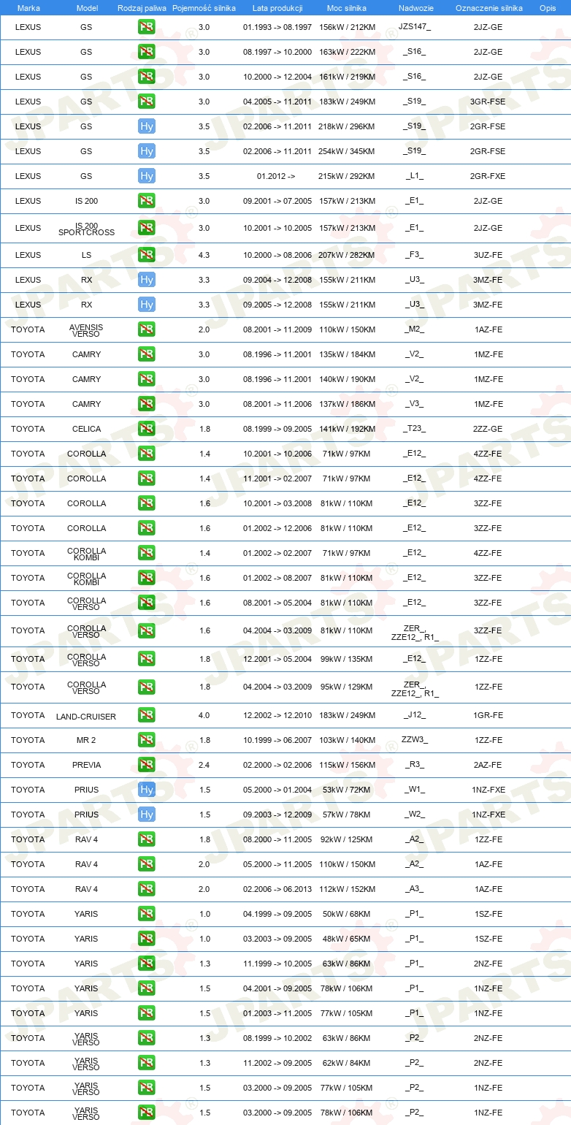Click petrol icon in Land-Cruiser row

(x=146, y=715)
